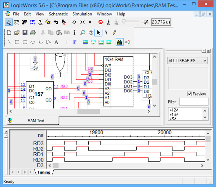Click the 19800 timeline marker

pyautogui.click(x=96, y=132)
